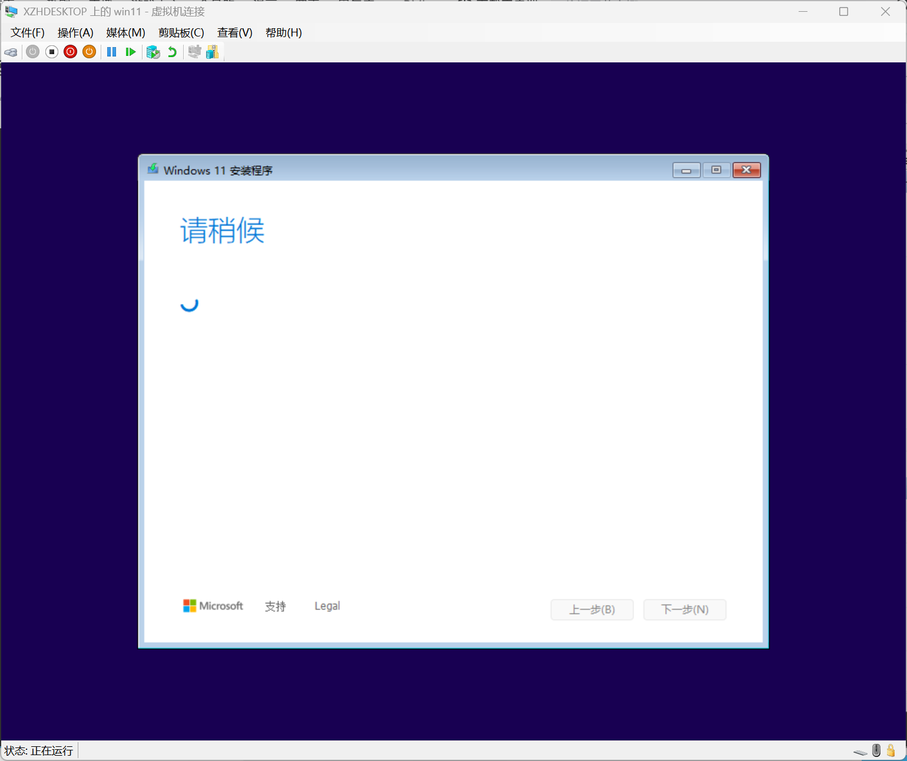Open the 支持 link in the installer
The width and height of the screenshot is (907, 761).
(275, 606)
